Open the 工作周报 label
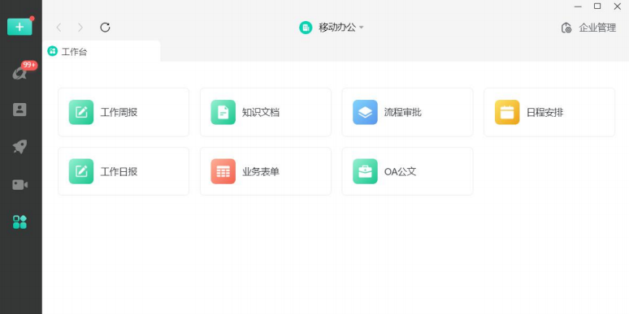 click(x=119, y=112)
